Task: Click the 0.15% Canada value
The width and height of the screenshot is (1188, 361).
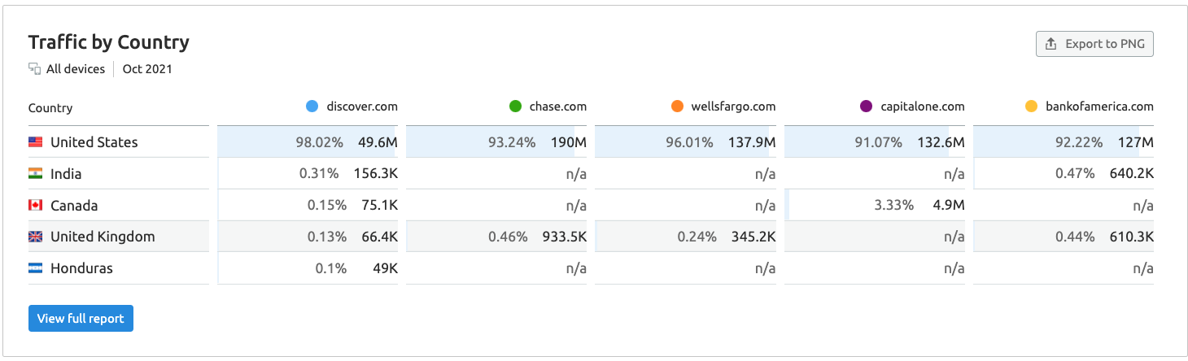Action: pos(328,206)
